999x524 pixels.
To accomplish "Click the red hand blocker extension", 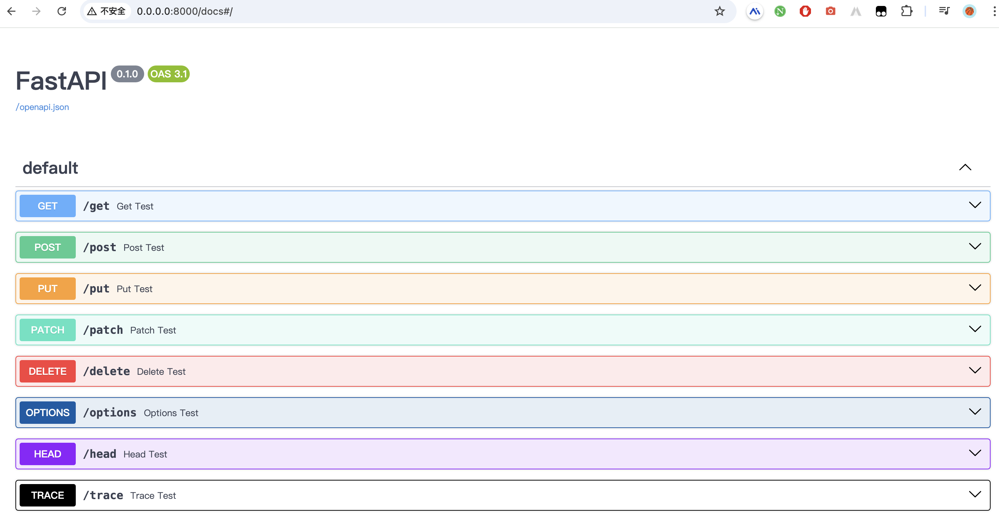I will [805, 11].
